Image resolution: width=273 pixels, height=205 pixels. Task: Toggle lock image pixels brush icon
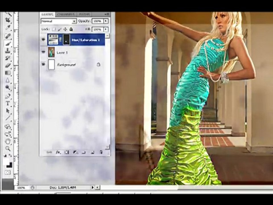point(60,29)
